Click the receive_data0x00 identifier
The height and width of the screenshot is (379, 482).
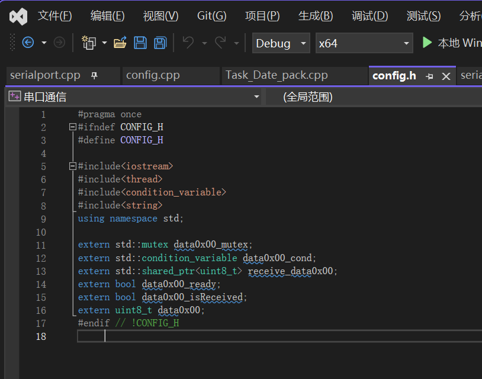[x=291, y=271]
